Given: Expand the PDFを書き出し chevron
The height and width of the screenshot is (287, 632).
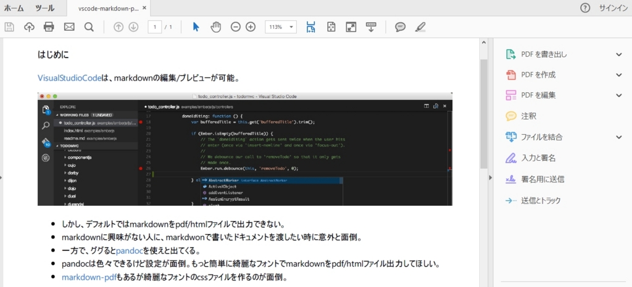Looking at the screenshot, I should (x=618, y=54).
